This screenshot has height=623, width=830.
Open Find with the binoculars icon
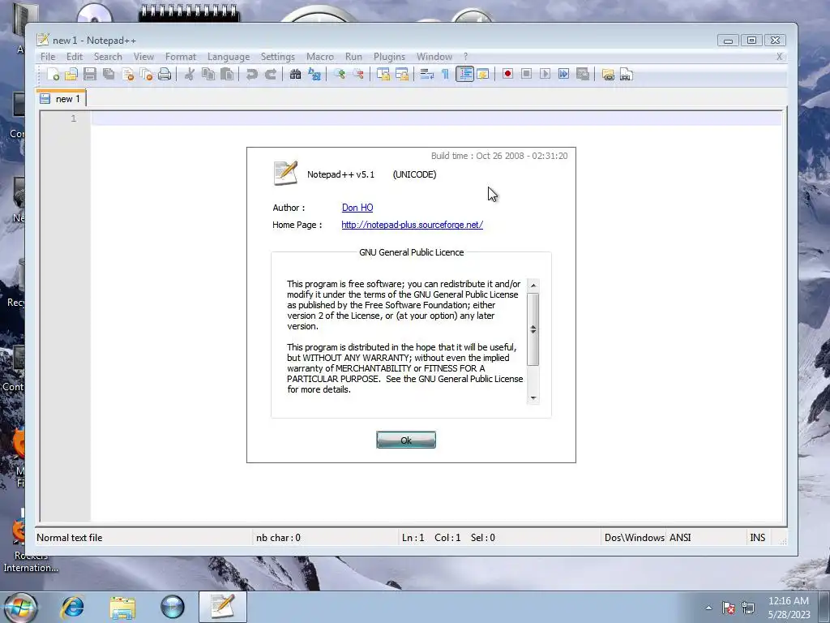tap(295, 74)
